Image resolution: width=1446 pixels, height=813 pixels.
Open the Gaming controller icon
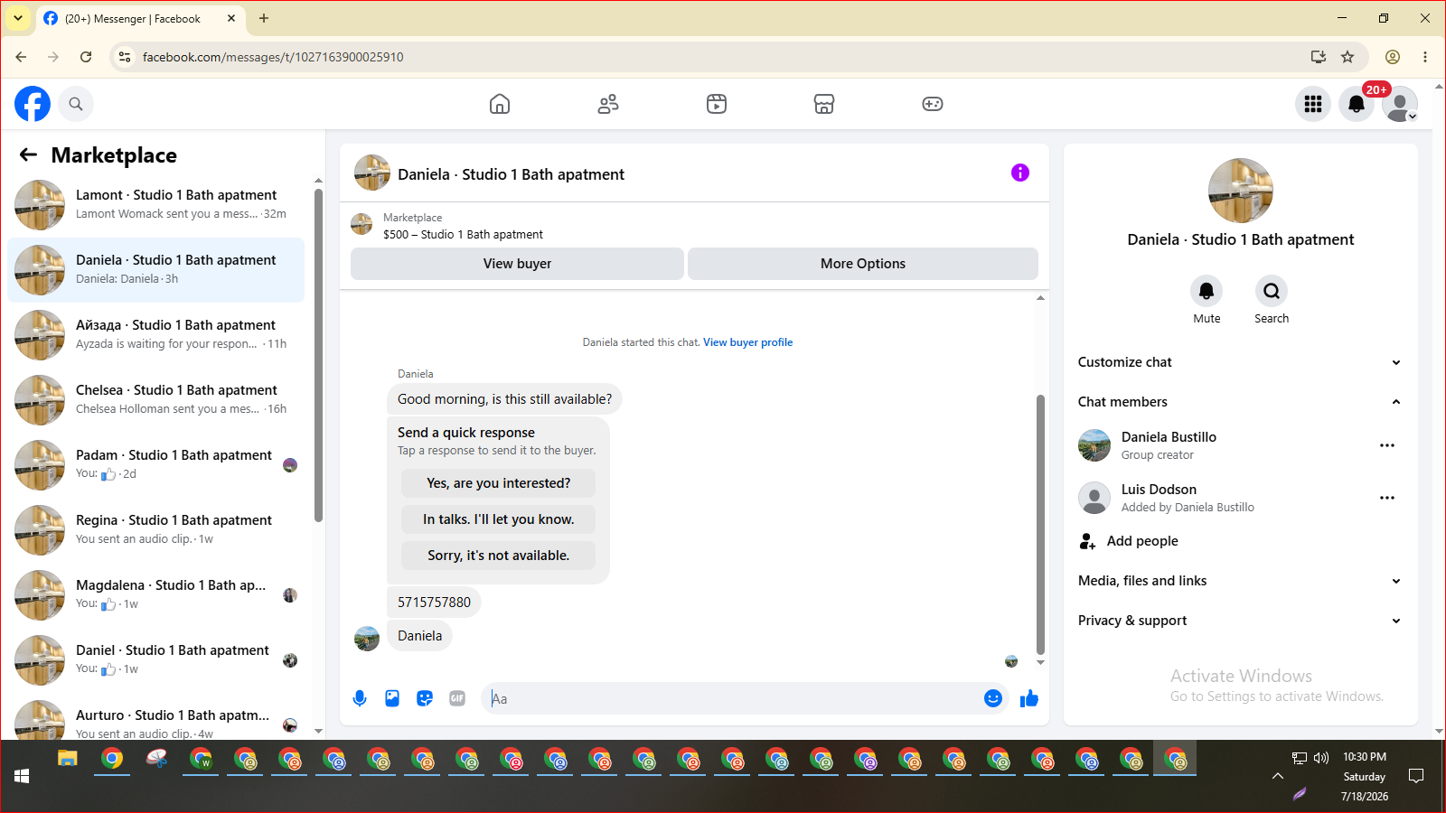tap(933, 104)
